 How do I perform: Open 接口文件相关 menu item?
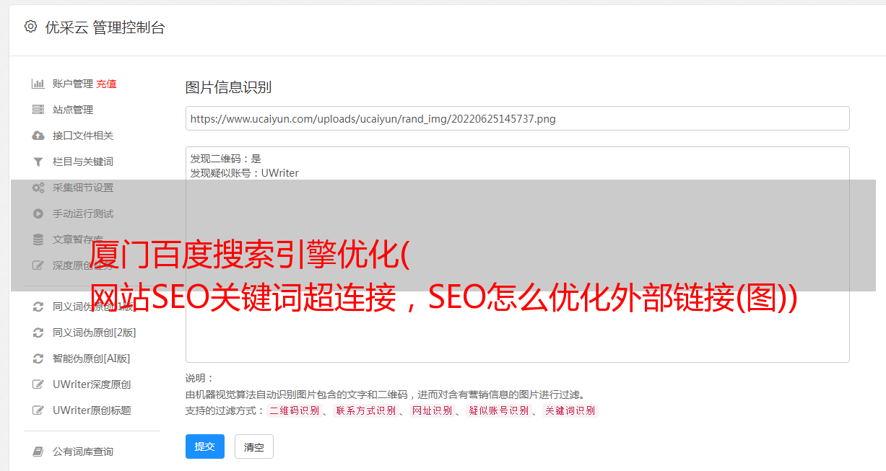click(x=83, y=136)
